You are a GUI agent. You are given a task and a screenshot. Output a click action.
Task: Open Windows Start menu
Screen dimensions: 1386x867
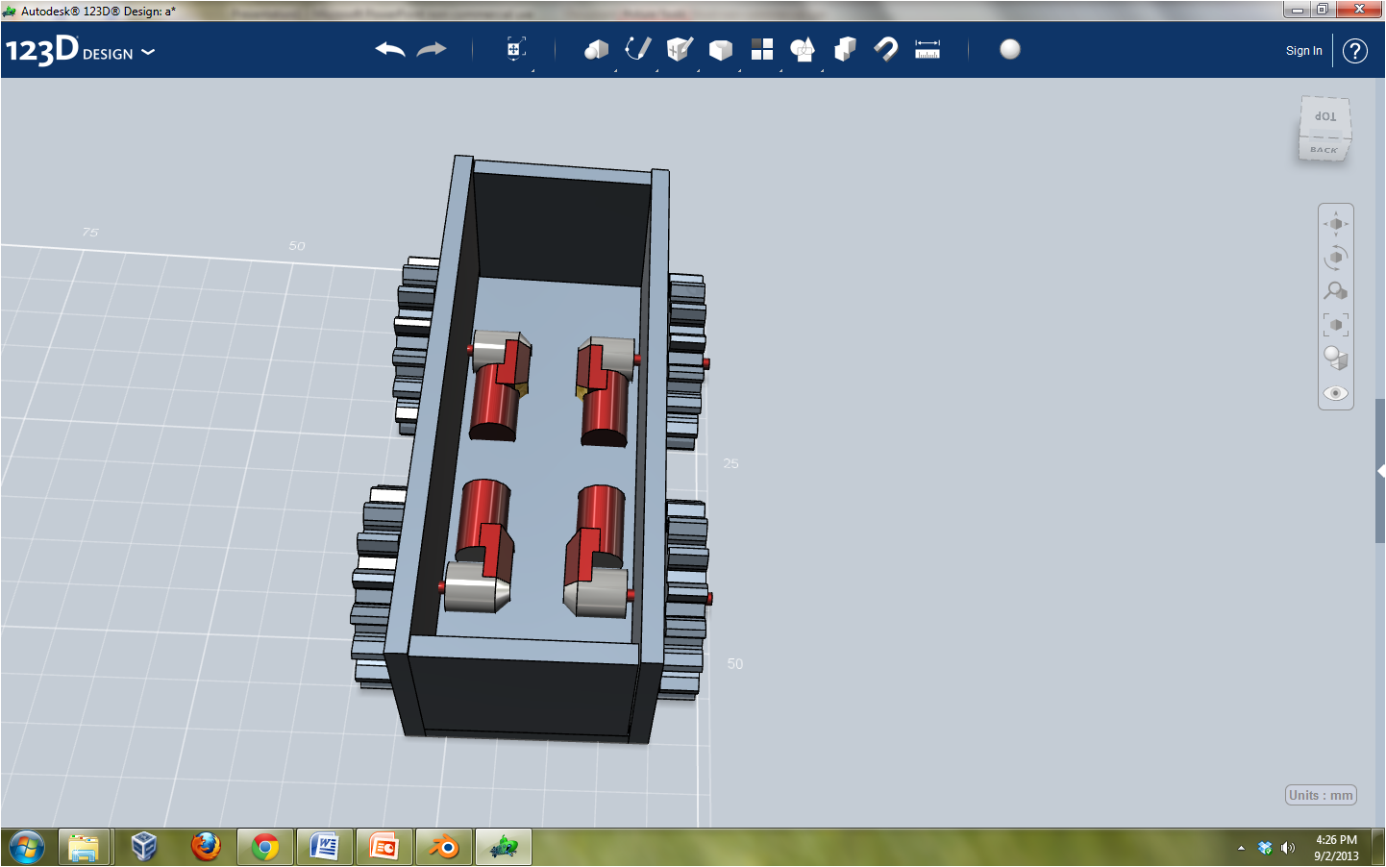[x=27, y=848]
